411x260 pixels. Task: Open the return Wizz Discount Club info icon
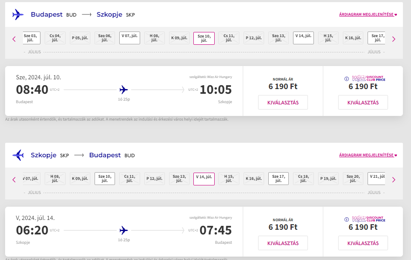[x=347, y=220]
